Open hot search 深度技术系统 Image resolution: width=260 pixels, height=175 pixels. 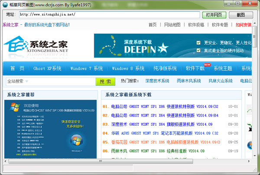[157, 81]
